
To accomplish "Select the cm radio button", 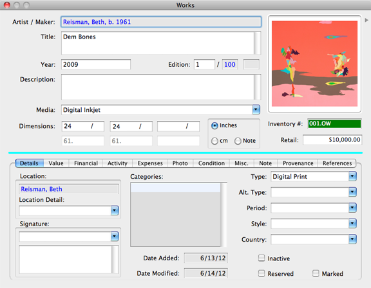I will click(x=214, y=141).
